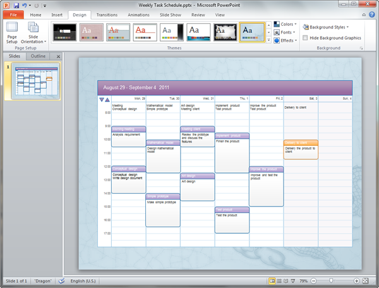Apply the dark black theme thumbnail
This screenshot has height=288, width=379.
click(64, 32)
